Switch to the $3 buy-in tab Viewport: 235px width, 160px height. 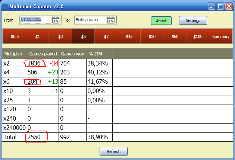(60, 36)
